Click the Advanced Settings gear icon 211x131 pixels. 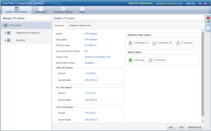pos(63,8)
